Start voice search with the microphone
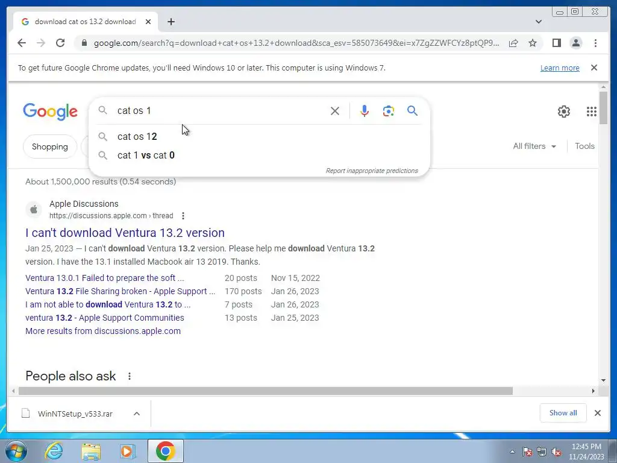Viewport: 617px width, 463px height. coord(365,111)
